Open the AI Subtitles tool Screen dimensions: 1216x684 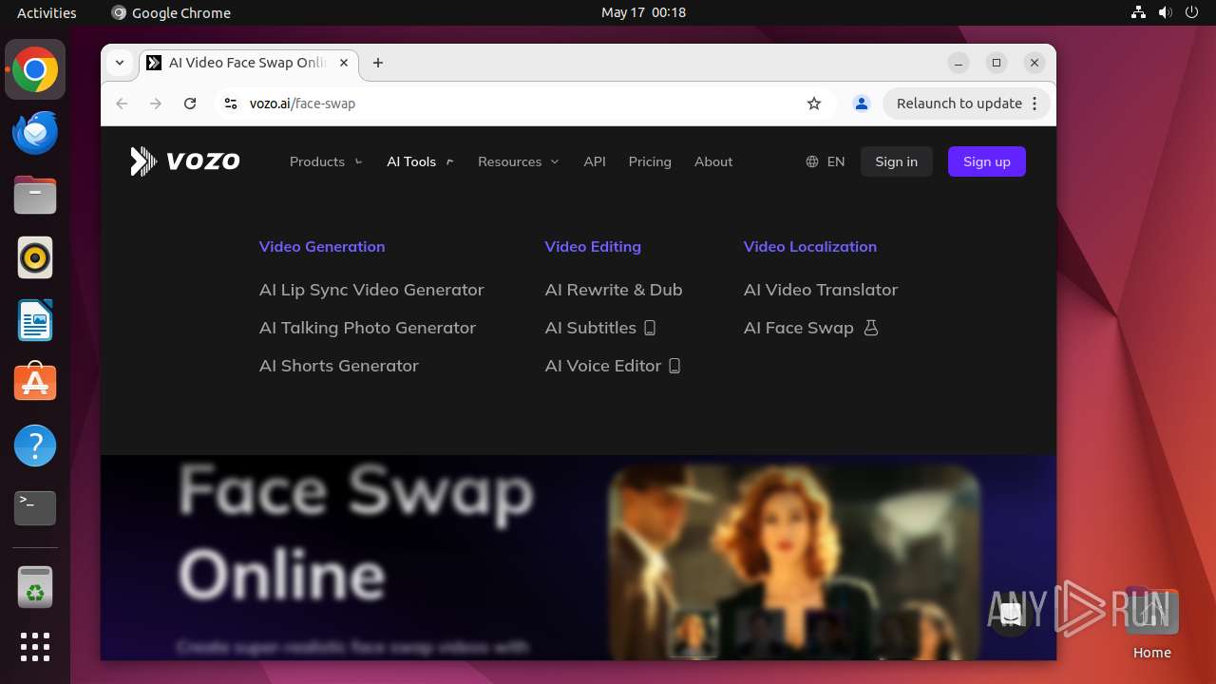(600, 328)
